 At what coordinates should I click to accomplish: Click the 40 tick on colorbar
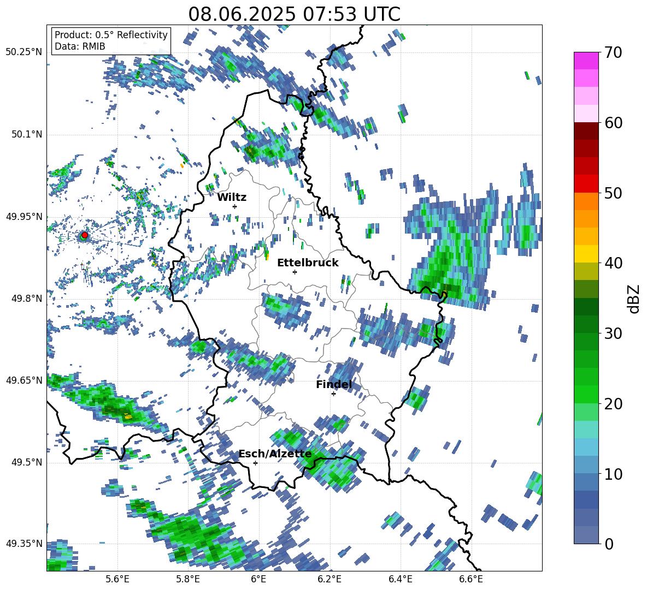pos(613,263)
